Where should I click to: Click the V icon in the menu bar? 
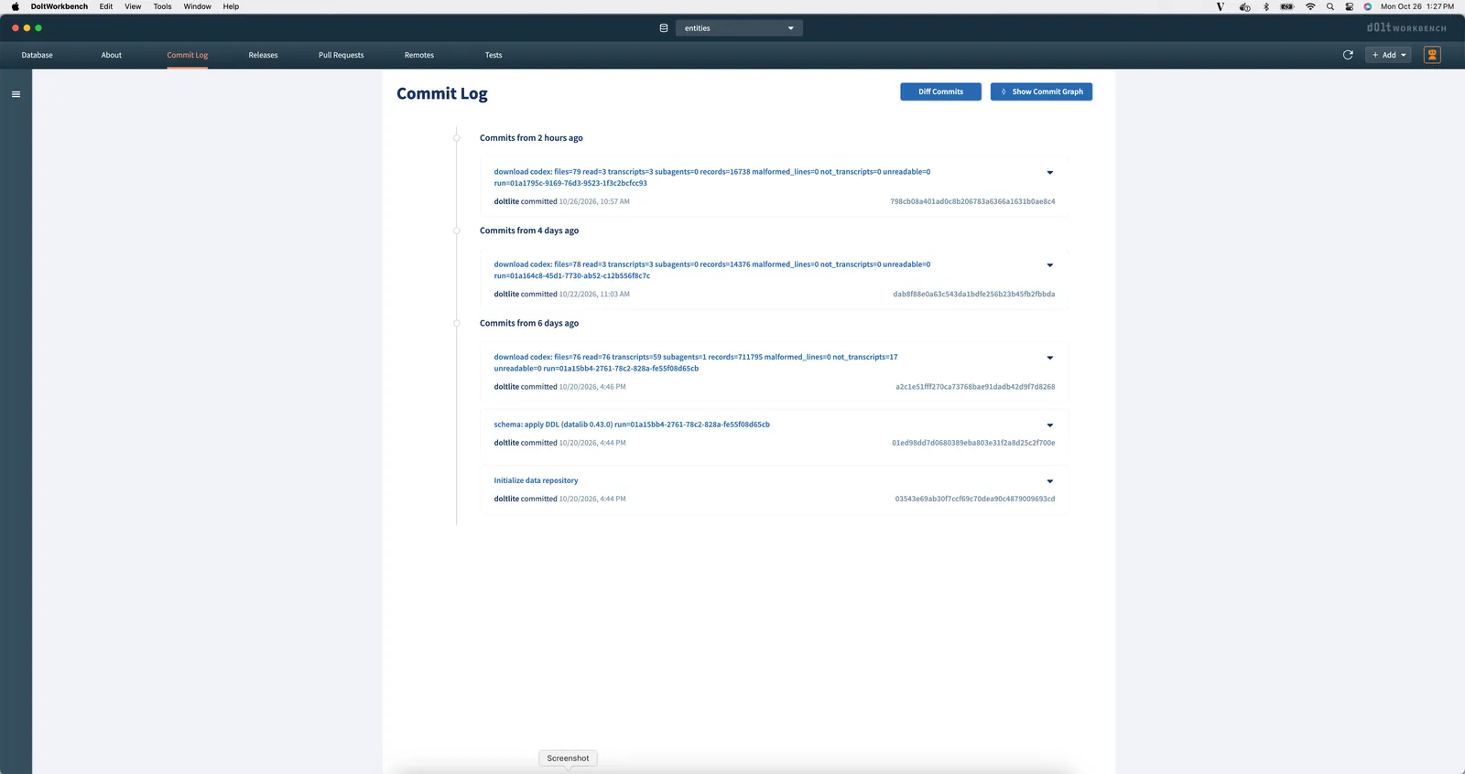[1220, 6]
